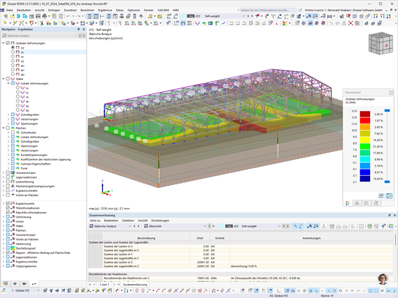
Task: Click the user avatar photo
Action: click(383, 279)
